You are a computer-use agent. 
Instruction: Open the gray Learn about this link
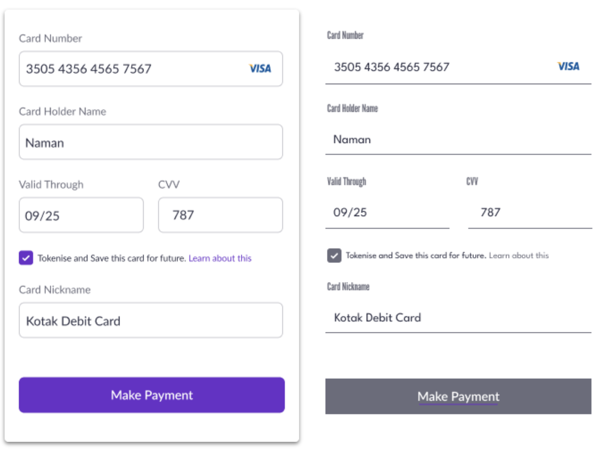click(519, 255)
